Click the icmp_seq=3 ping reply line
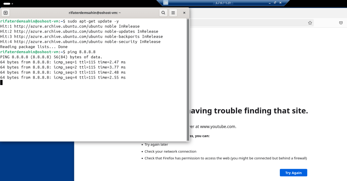Screen dimensions: 347x181 [63, 72]
